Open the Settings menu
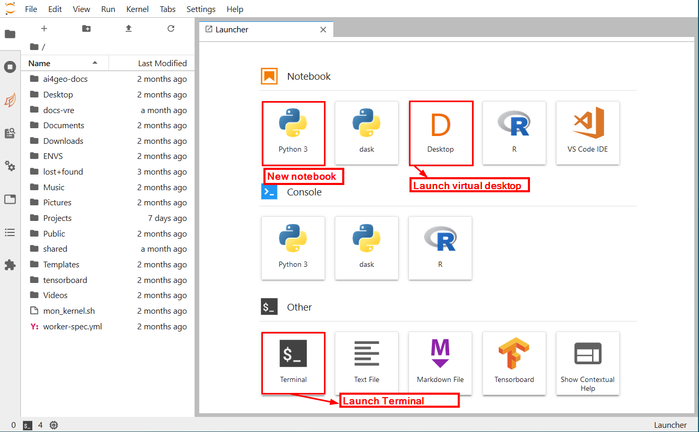This screenshot has height=432, width=699. (201, 9)
